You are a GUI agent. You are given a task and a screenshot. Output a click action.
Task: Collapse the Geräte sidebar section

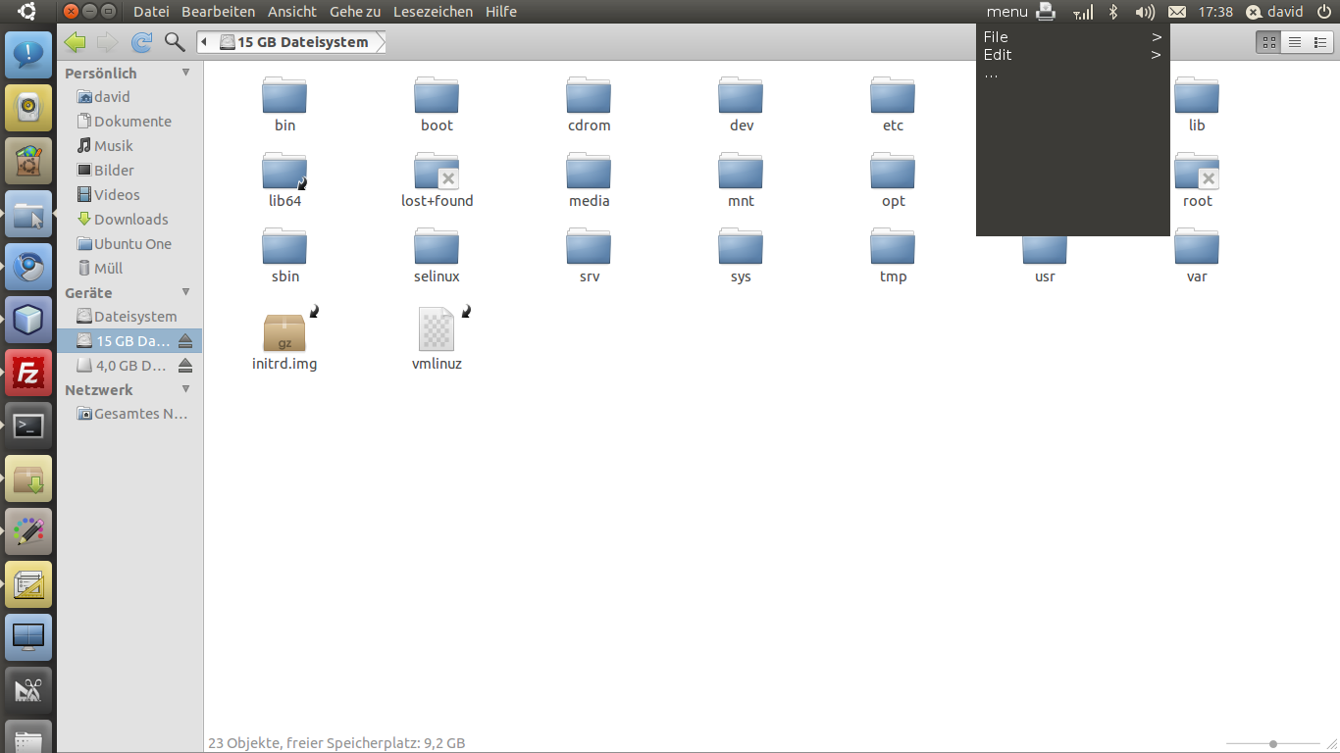[185, 292]
